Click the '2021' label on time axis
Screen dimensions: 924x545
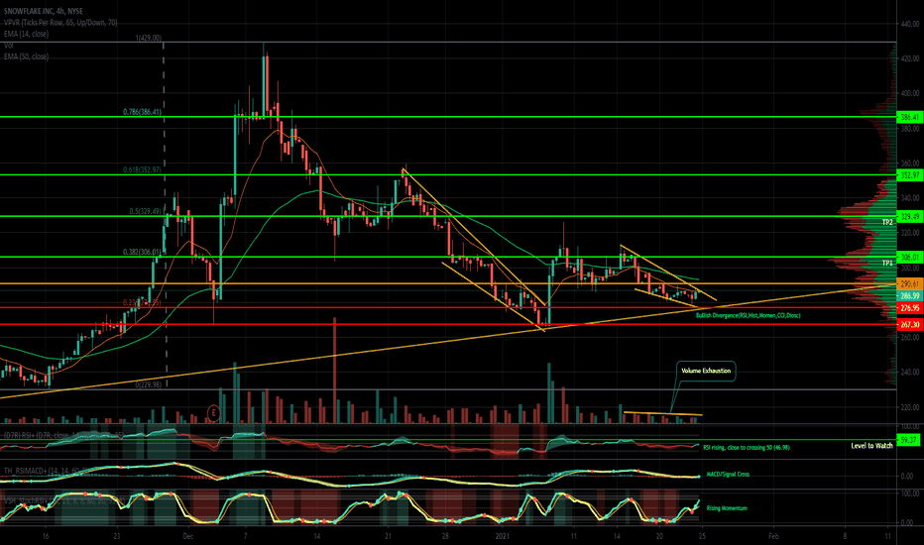(502, 536)
